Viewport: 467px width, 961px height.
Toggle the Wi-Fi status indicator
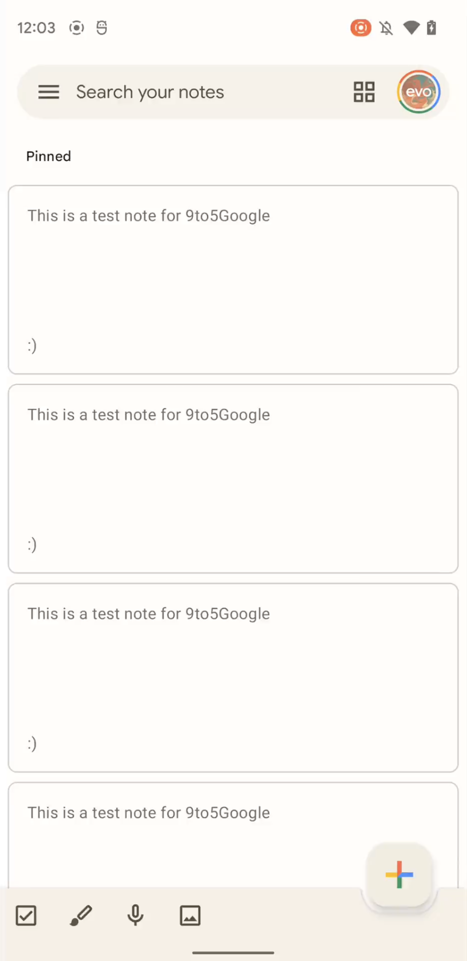[x=411, y=28]
